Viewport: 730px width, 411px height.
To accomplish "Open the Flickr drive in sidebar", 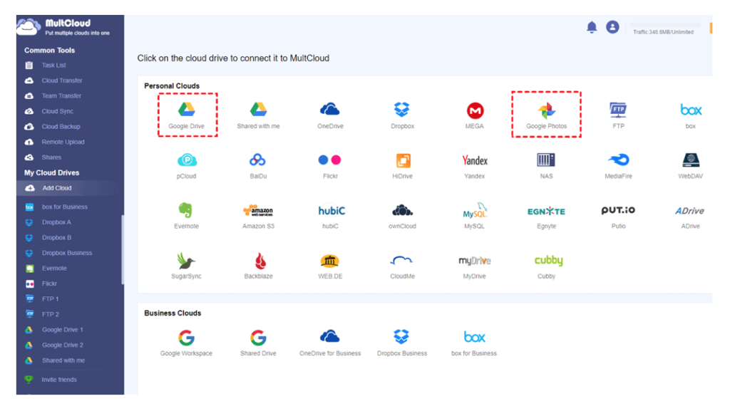I will (x=49, y=283).
